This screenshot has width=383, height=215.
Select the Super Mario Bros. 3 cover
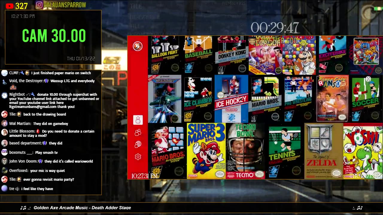[206, 151]
